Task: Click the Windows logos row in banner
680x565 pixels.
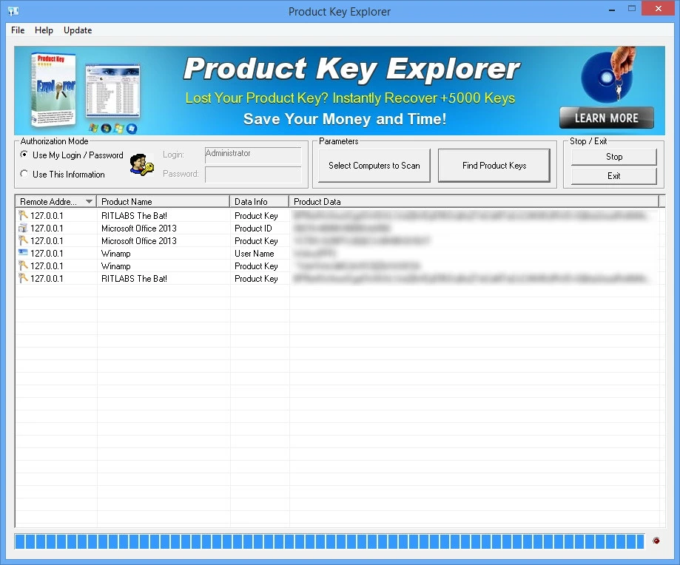Action: pyautogui.click(x=112, y=128)
